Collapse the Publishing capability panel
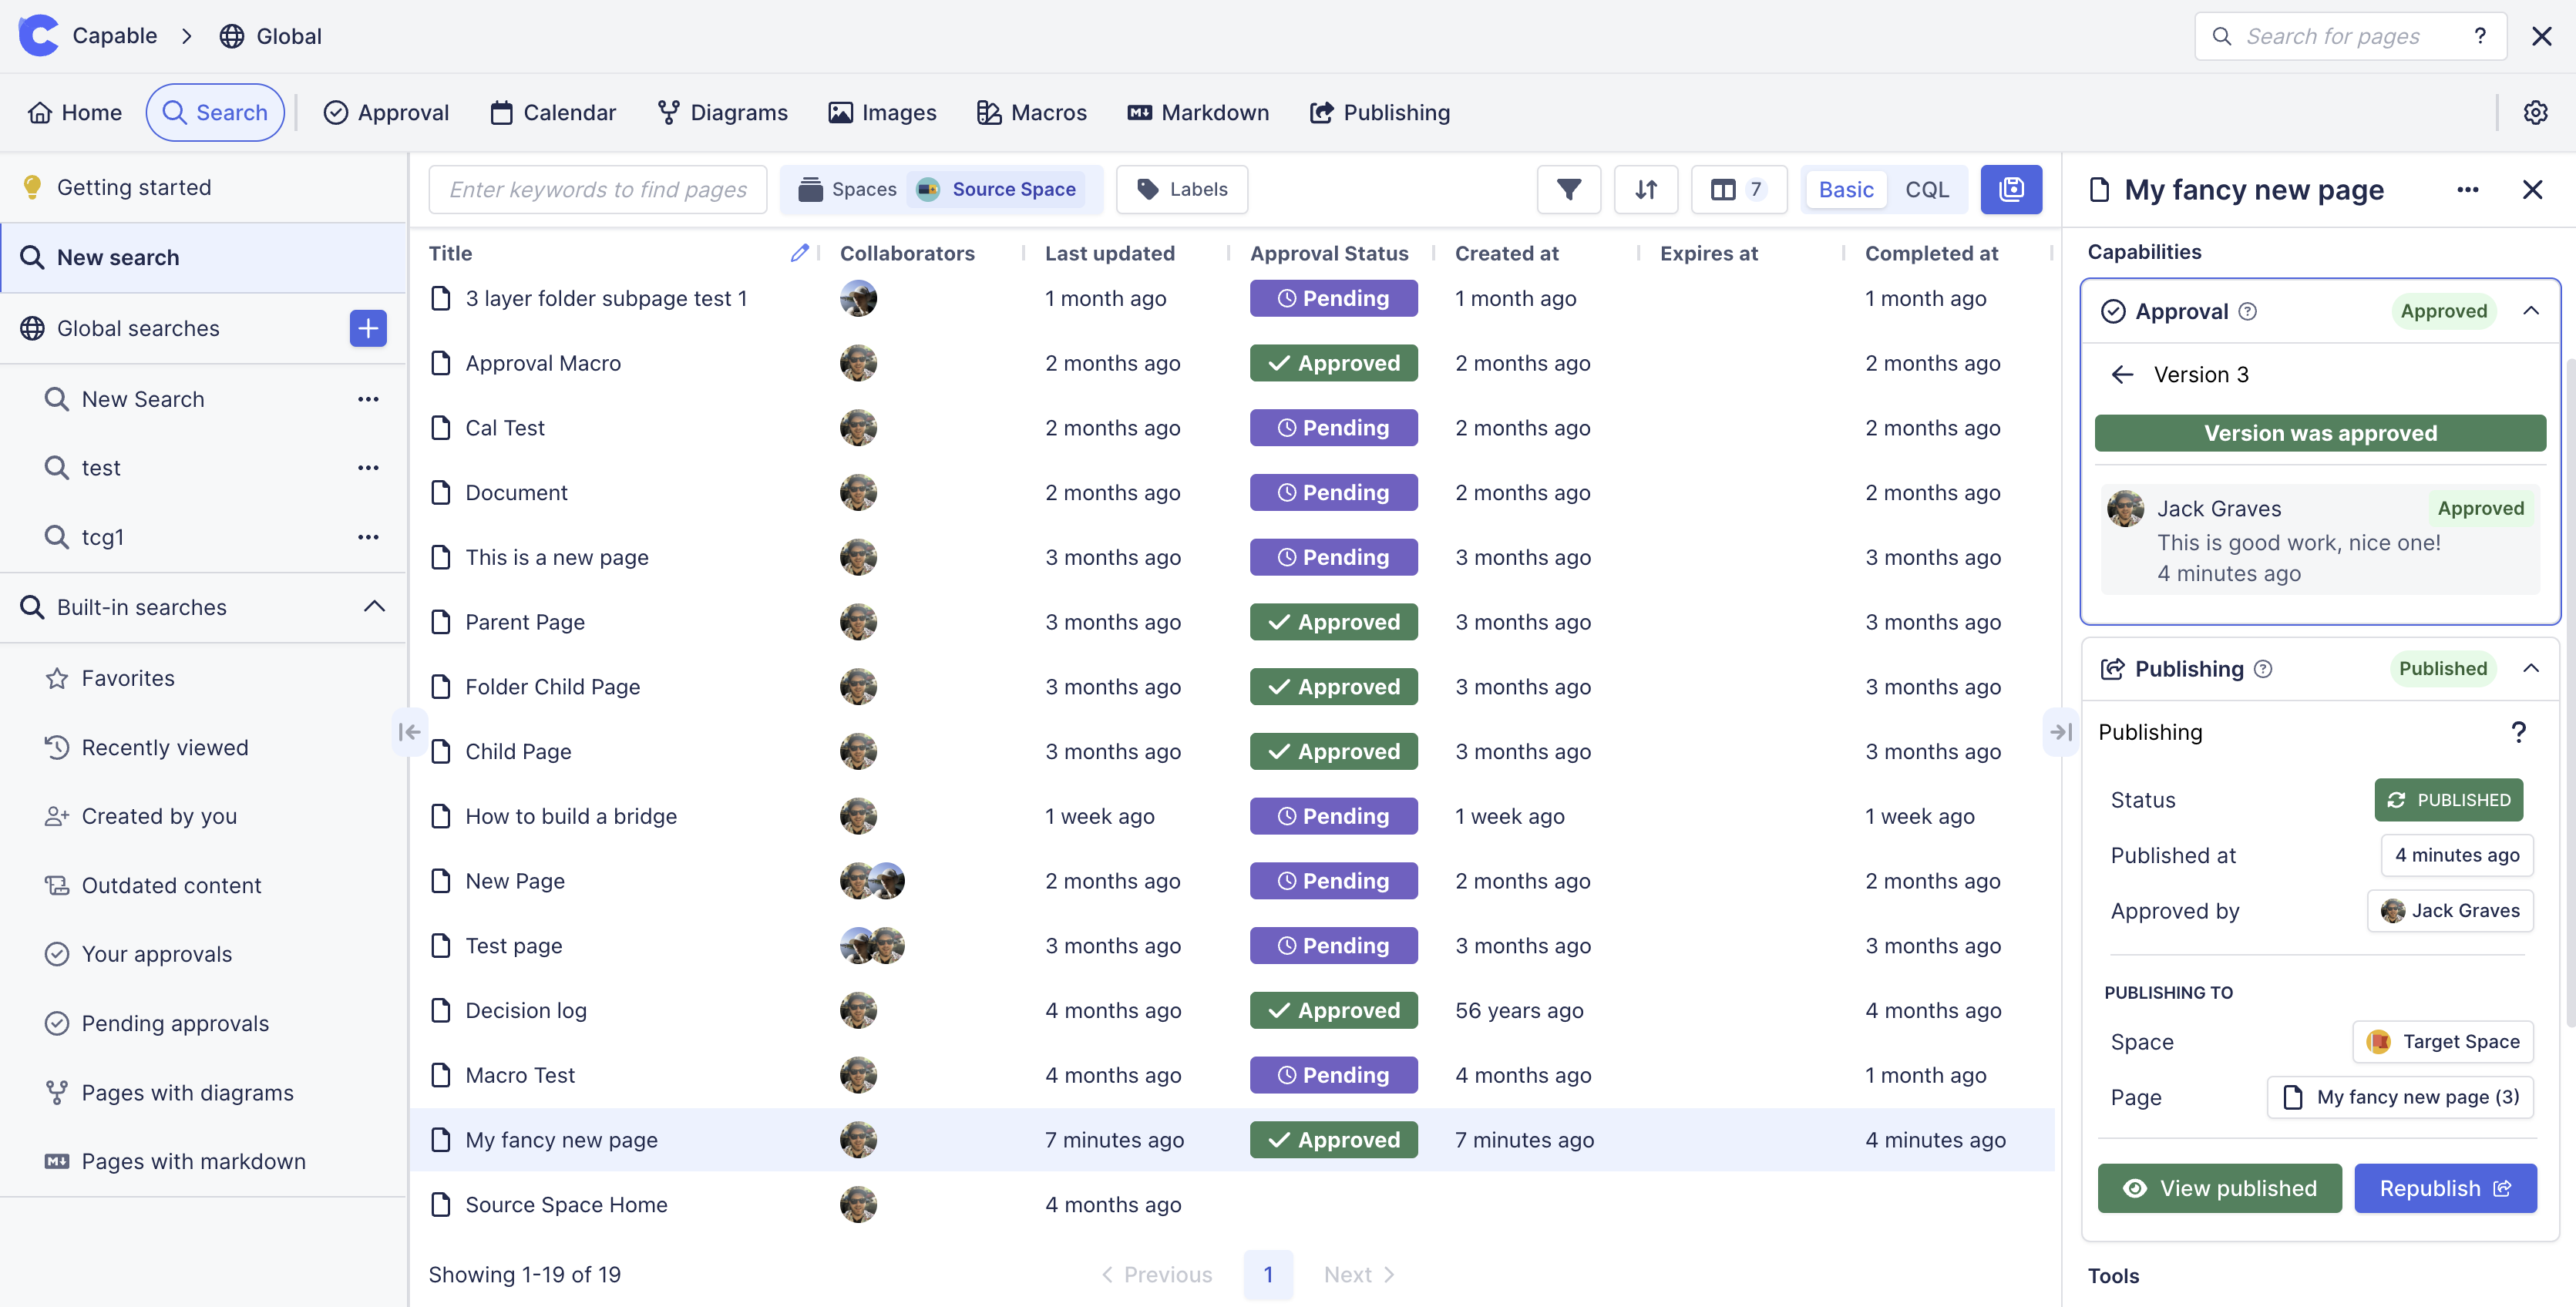This screenshot has height=1307, width=2576. coord(2532,668)
